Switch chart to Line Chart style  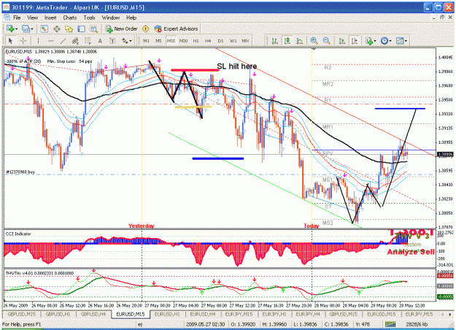point(300,41)
